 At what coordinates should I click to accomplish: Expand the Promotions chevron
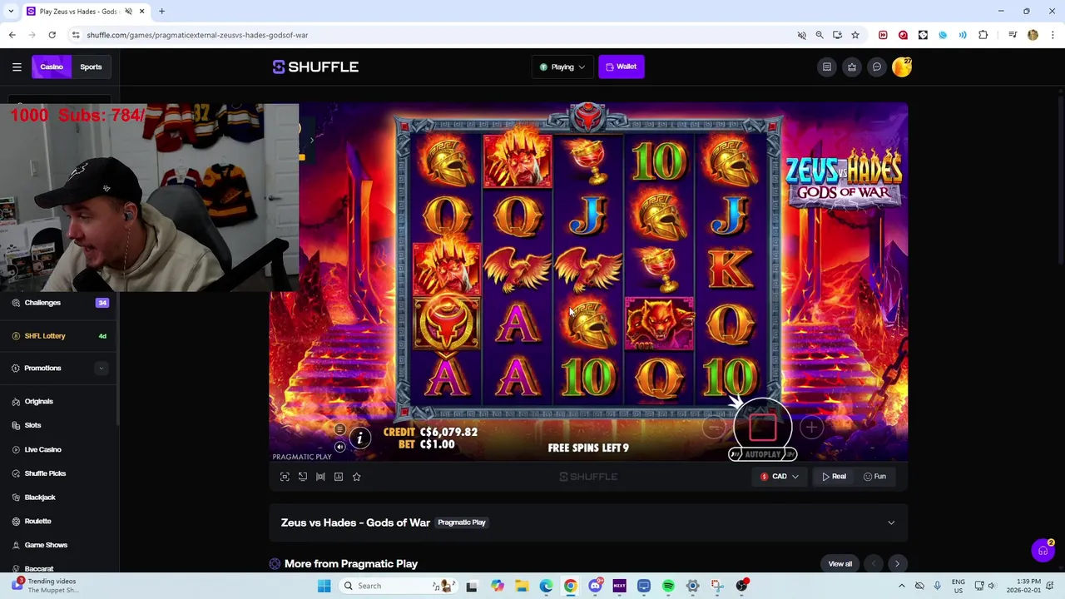pos(101,368)
